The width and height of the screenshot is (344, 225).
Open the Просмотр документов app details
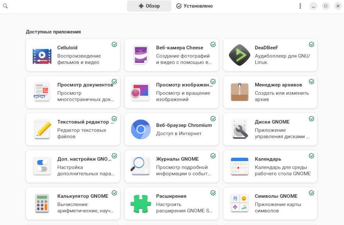click(85, 92)
